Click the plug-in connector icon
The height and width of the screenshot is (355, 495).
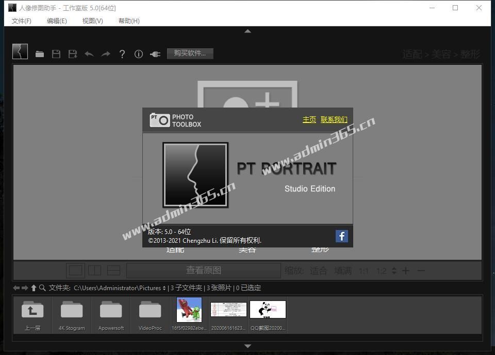click(155, 54)
